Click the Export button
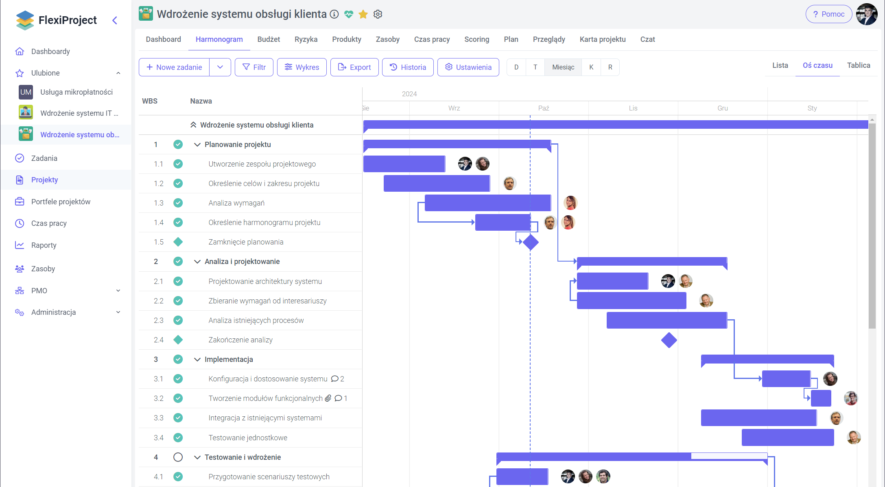Image resolution: width=885 pixels, height=487 pixels. (x=354, y=67)
